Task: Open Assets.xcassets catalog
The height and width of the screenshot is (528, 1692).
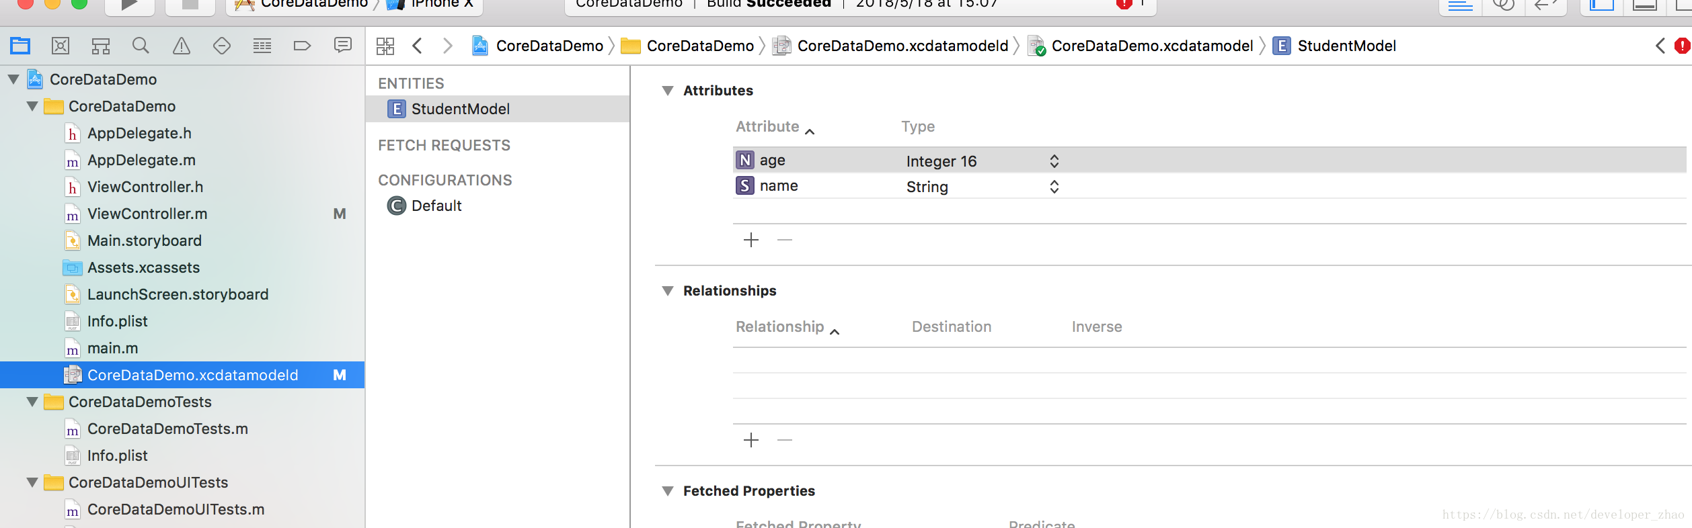Action: pyautogui.click(x=143, y=267)
